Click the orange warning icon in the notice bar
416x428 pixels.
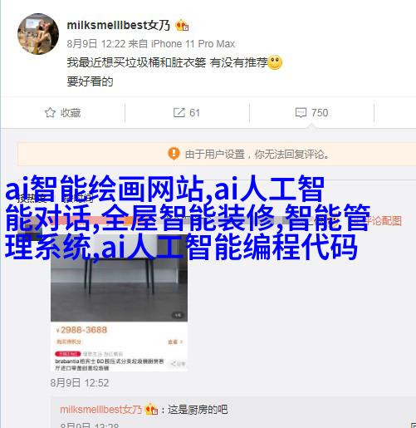[174, 153]
